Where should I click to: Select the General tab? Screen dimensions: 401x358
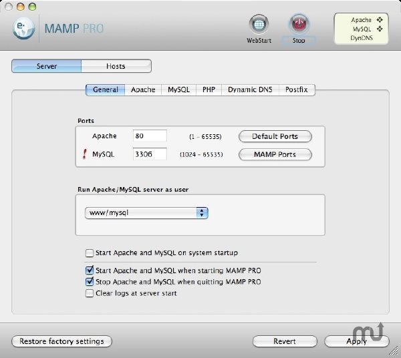106,90
